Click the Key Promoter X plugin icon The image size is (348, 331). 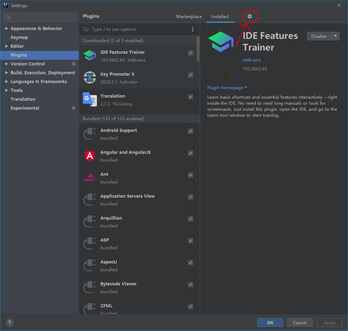point(89,77)
